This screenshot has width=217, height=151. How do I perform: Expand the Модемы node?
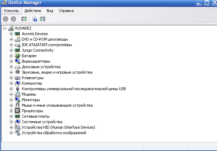point(11,94)
